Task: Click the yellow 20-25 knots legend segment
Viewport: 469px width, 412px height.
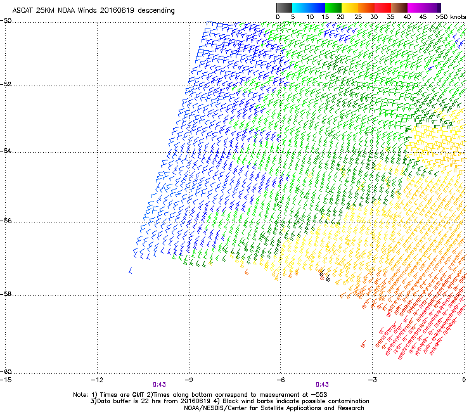Action: (x=350, y=8)
